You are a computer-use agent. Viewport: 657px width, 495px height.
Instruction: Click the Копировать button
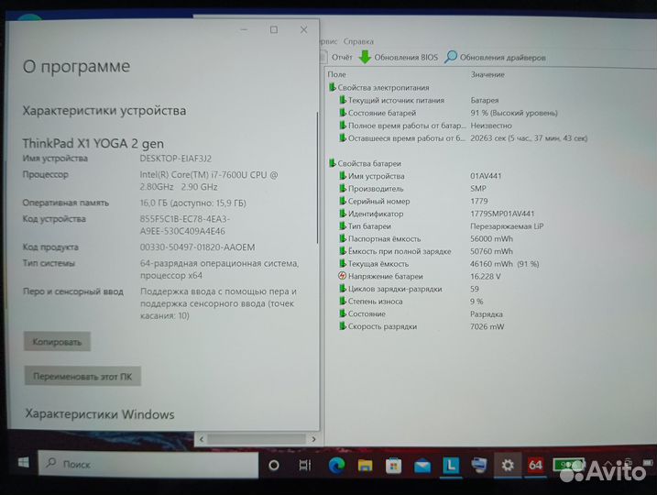click(57, 342)
